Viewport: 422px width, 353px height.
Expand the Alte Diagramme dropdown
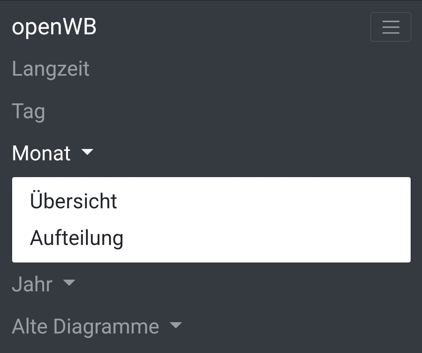97,326
